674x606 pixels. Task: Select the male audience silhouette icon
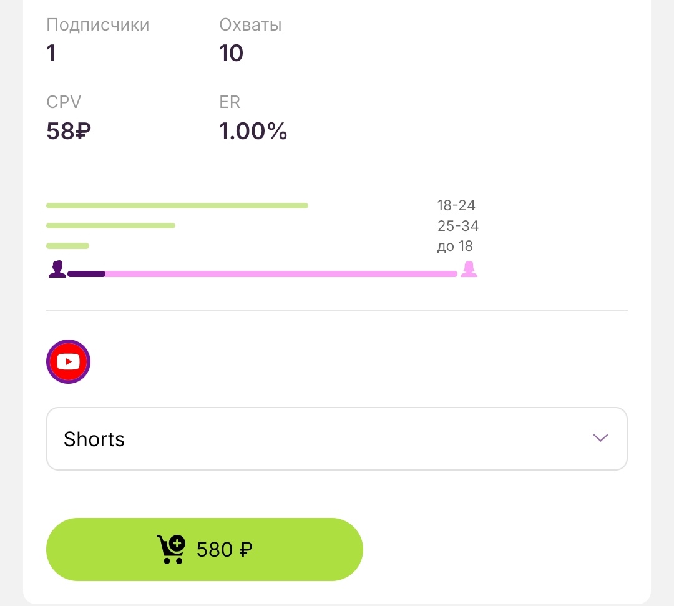[57, 268]
